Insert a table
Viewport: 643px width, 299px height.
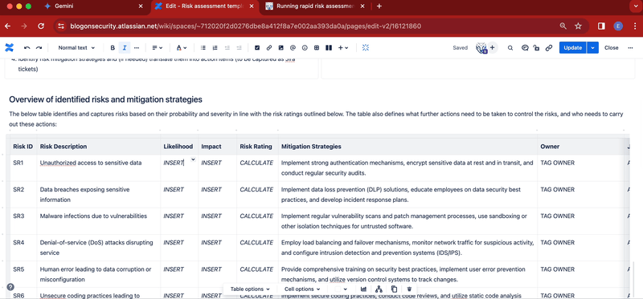coord(317,48)
